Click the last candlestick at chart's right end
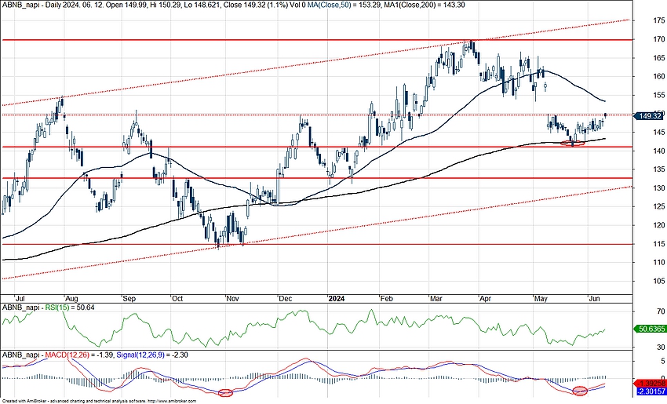 pyautogui.click(x=605, y=115)
